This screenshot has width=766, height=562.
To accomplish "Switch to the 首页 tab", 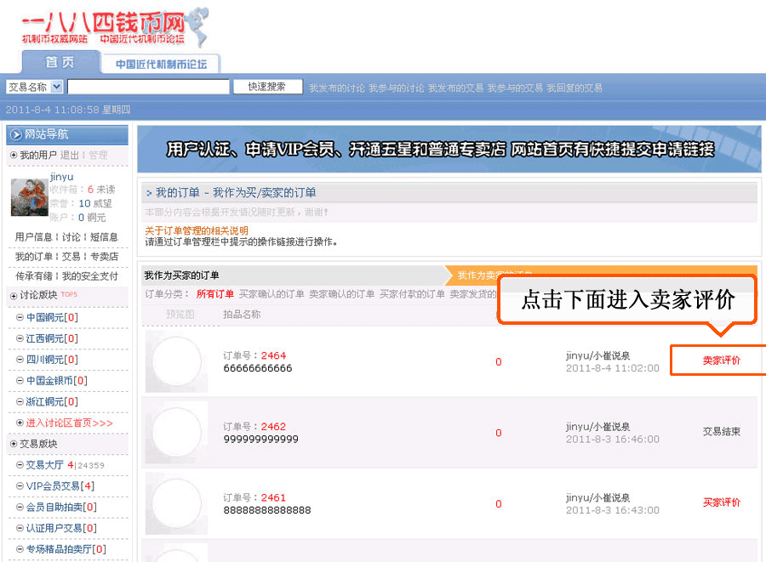I will tap(60, 63).
